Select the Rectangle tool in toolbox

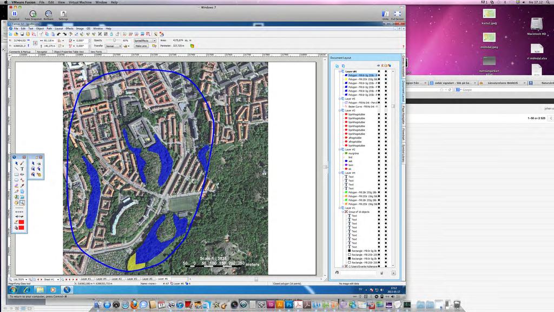pos(16,174)
